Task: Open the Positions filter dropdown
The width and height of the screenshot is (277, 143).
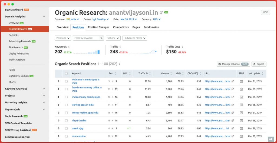Action: tap(63, 38)
